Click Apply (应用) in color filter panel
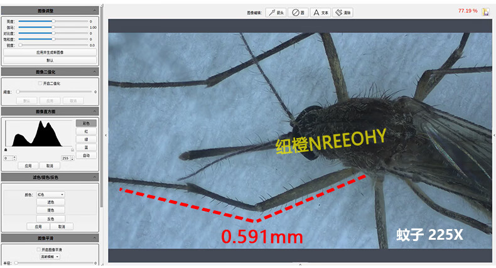 pos(38,227)
